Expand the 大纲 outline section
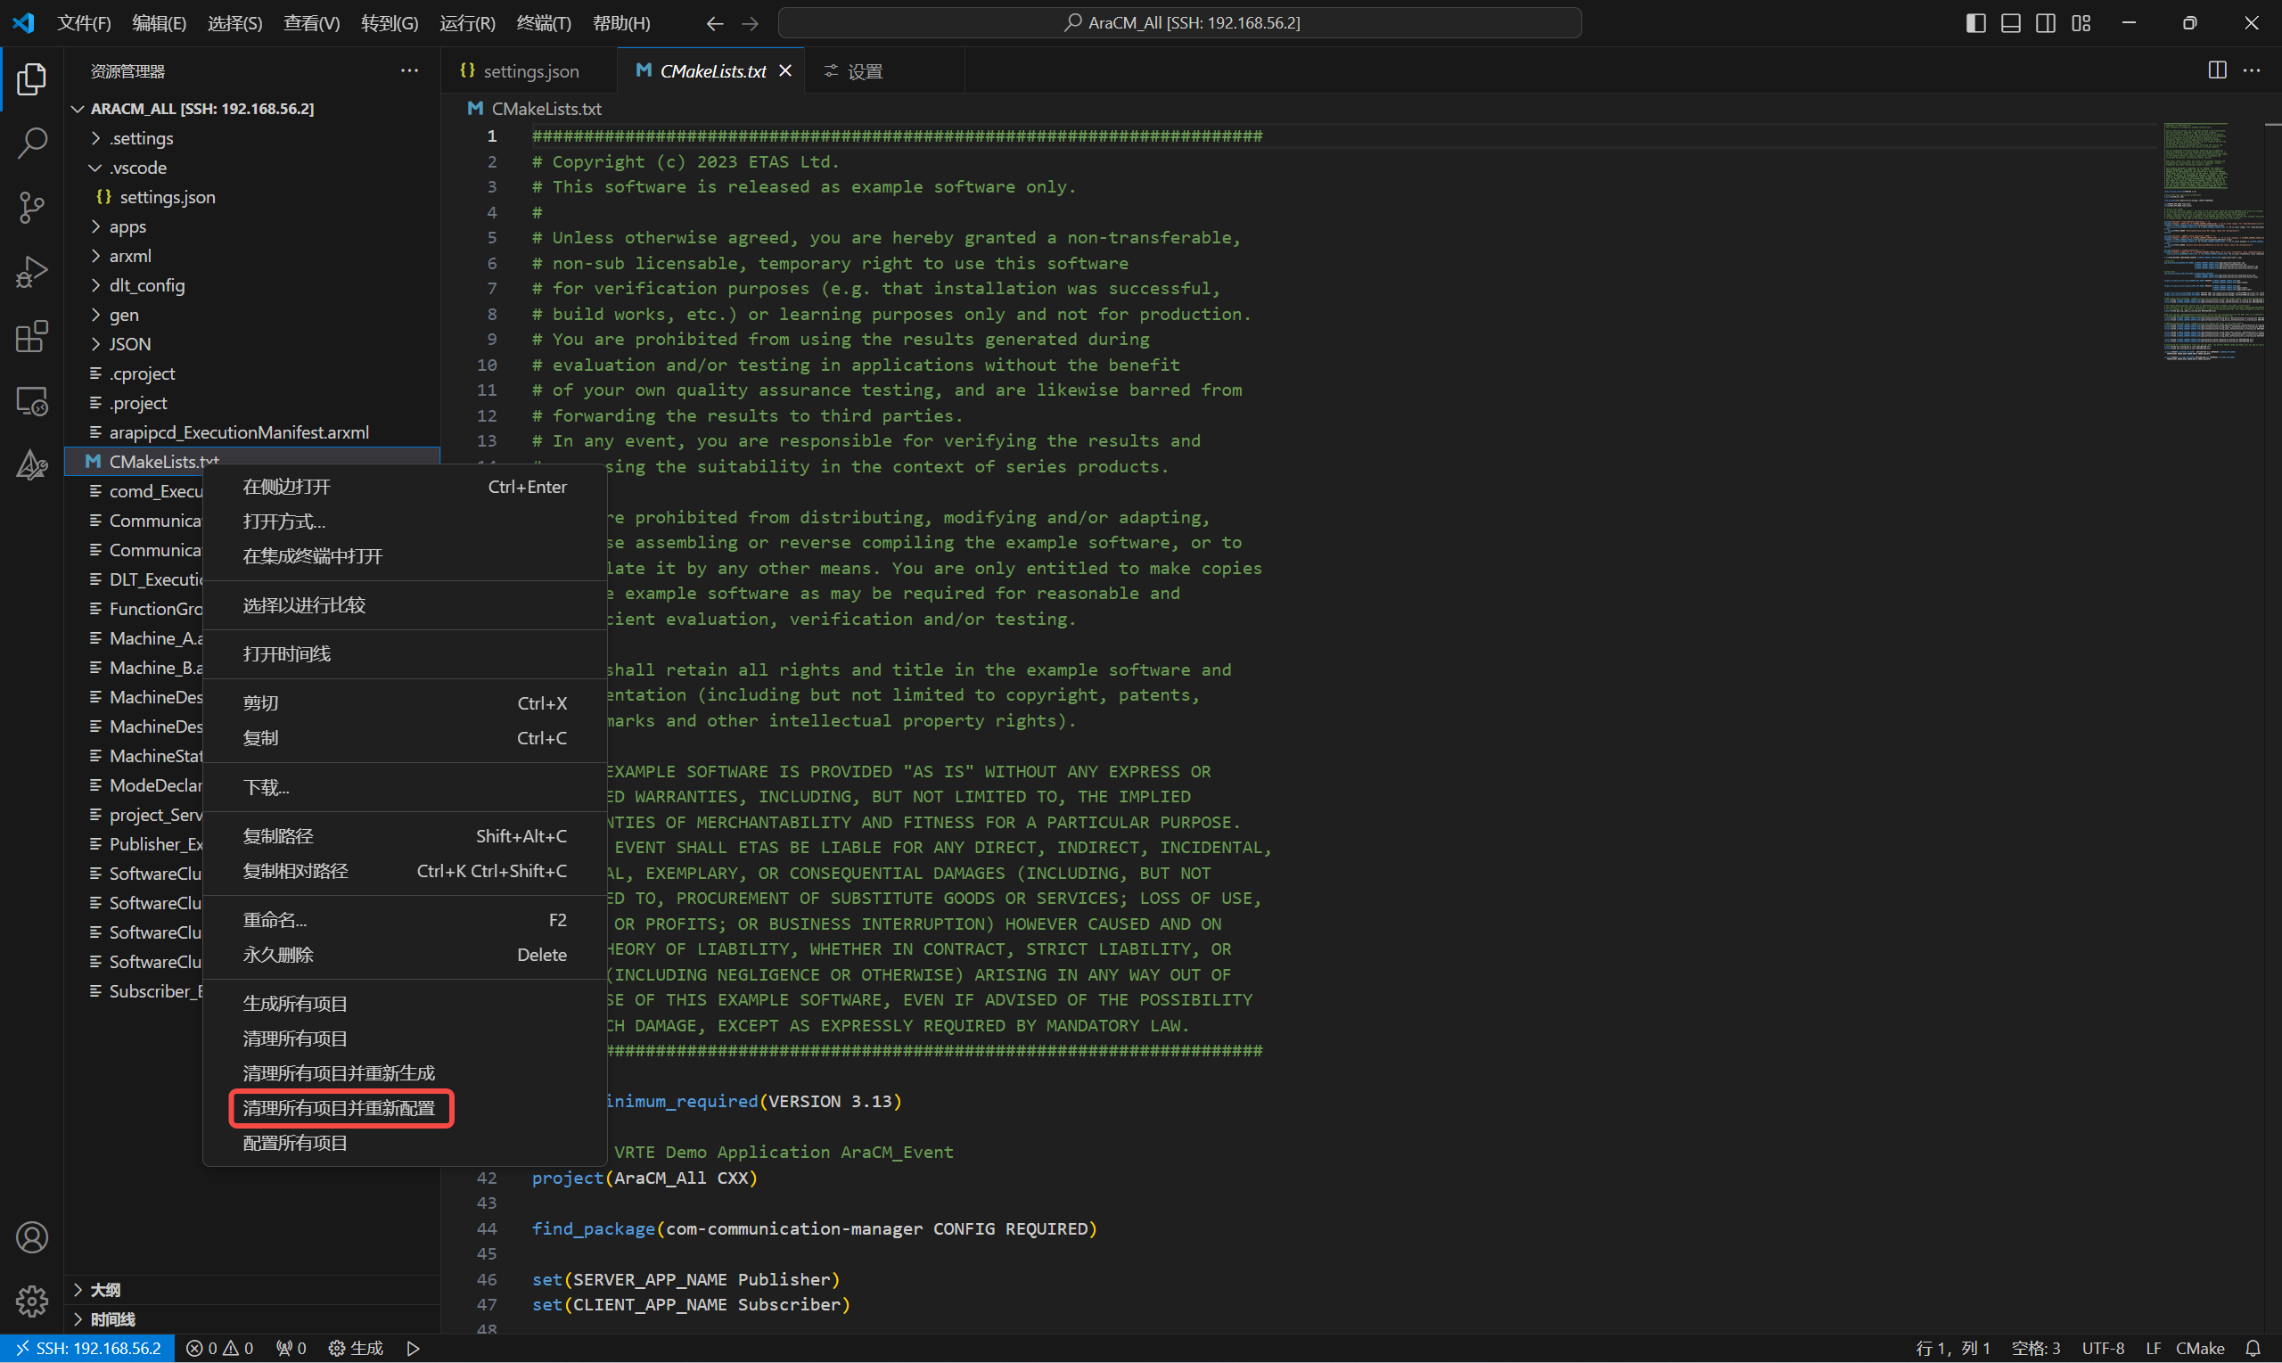 [105, 1291]
